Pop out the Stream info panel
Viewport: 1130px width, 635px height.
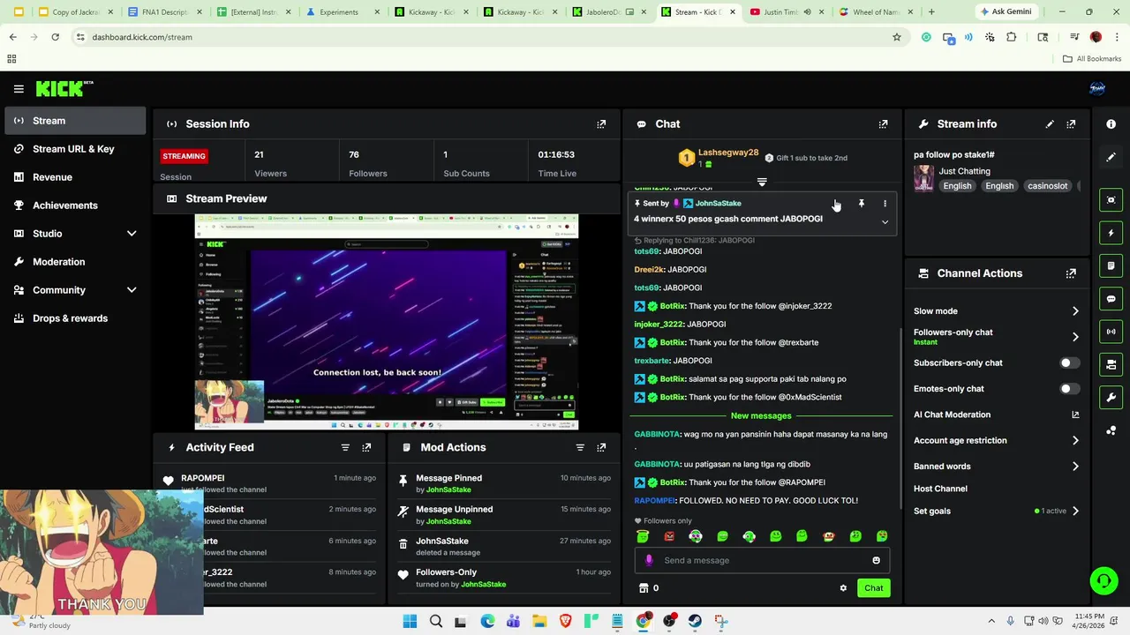tap(1071, 124)
